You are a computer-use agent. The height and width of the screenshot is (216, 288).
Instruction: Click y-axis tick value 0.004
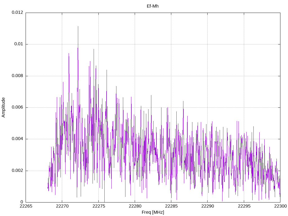coord(18,139)
